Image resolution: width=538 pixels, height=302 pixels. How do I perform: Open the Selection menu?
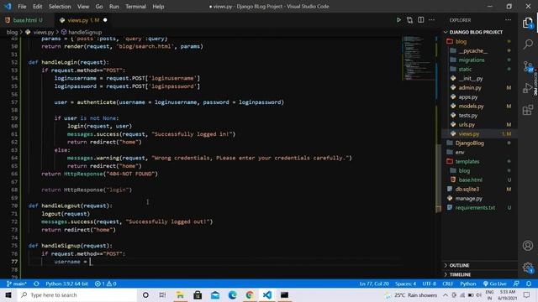pyautogui.click(x=60, y=7)
